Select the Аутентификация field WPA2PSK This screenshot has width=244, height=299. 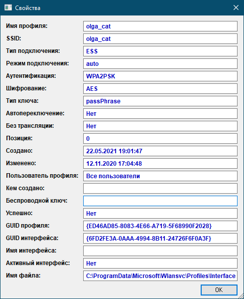(x=160, y=76)
